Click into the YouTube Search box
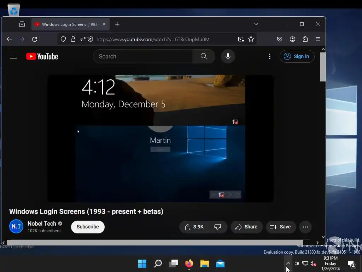This screenshot has width=362, height=272. tap(143, 56)
